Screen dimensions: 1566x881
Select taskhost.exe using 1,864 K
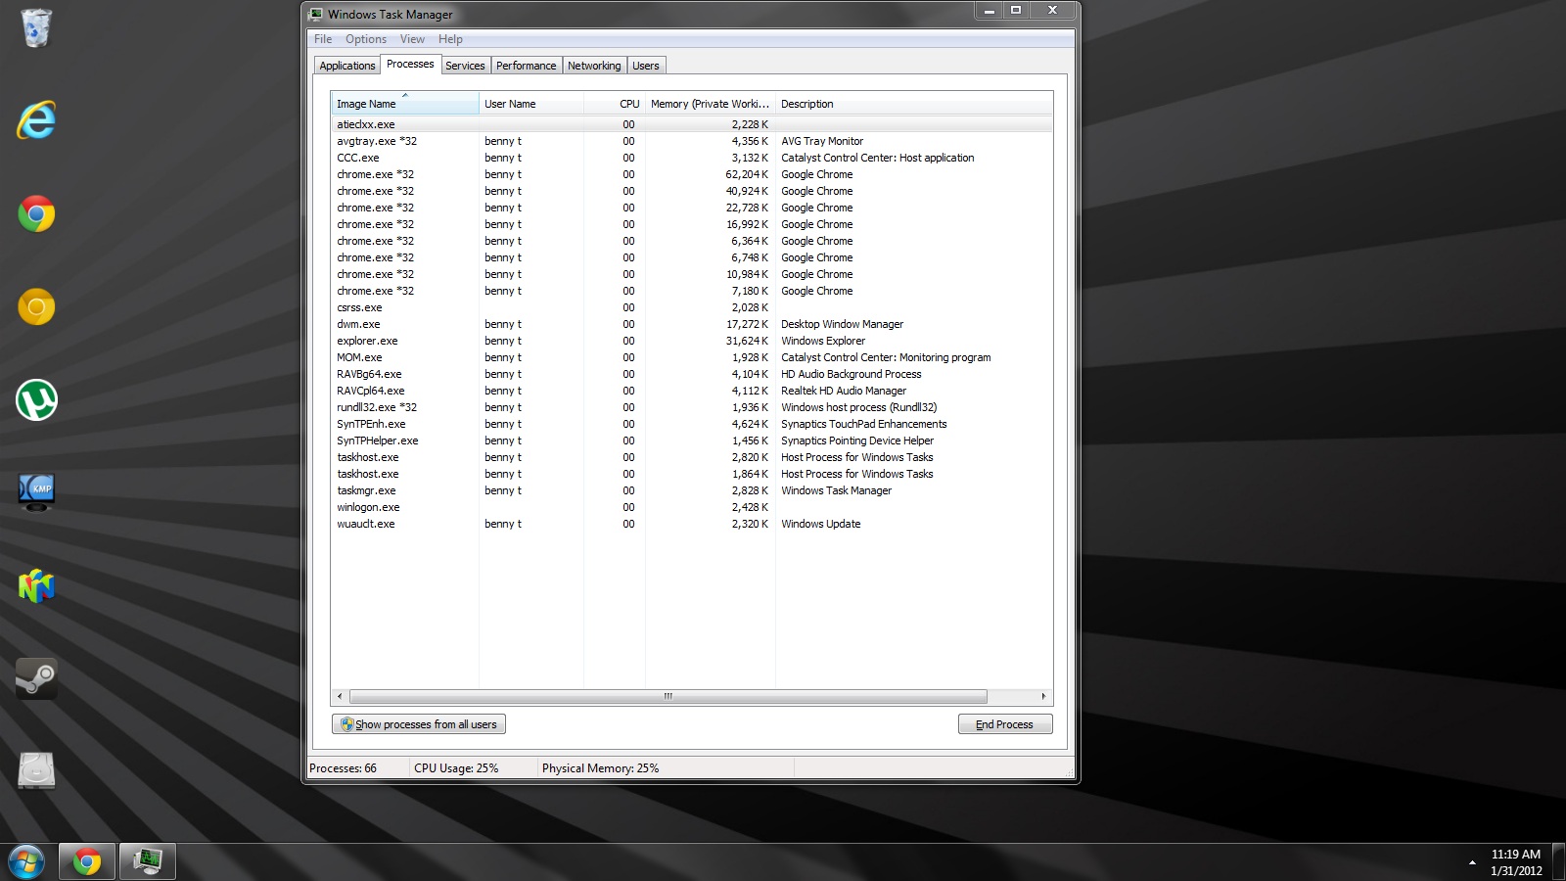point(692,474)
